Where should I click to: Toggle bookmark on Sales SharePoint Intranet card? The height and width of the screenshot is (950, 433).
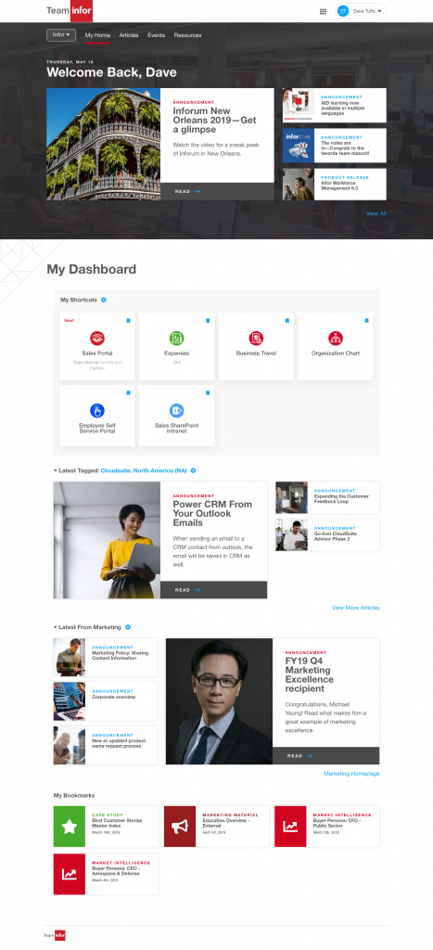(208, 392)
